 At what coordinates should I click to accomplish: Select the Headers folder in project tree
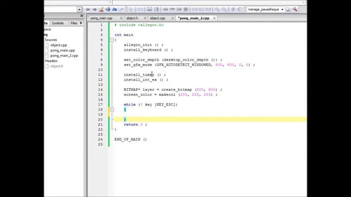[x=51, y=61]
